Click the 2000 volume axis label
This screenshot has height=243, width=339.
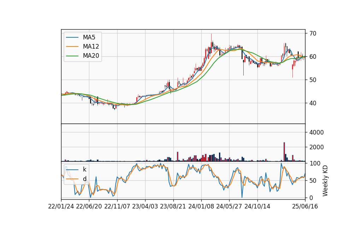pos(316,147)
